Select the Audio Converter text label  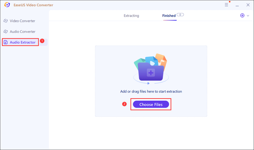(23, 32)
